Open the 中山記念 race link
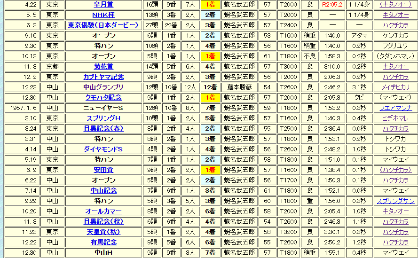The width and height of the screenshot is (418, 258). (103, 191)
